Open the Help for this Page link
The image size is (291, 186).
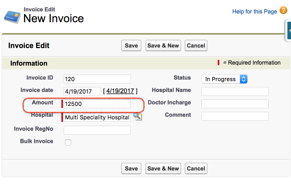254,12
